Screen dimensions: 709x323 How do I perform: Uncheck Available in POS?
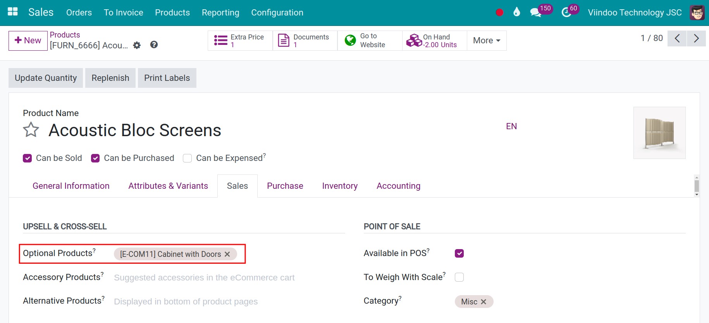[x=459, y=253]
